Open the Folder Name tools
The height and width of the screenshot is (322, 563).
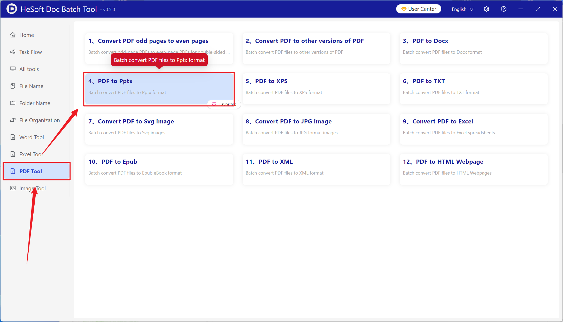point(36,103)
